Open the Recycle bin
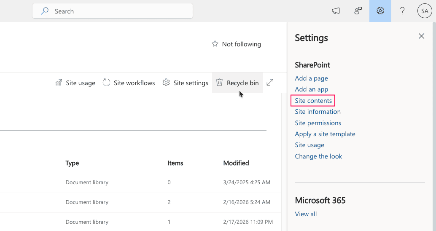Image resolution: width=436 pixels, height=231 pixels. point(237,83)
